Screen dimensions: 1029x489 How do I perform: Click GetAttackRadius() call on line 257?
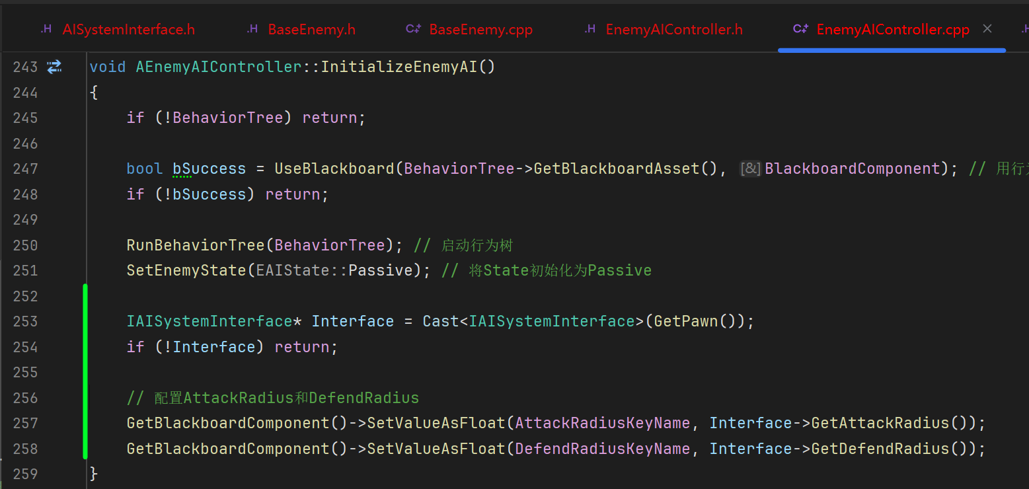(x=890, y=423)
